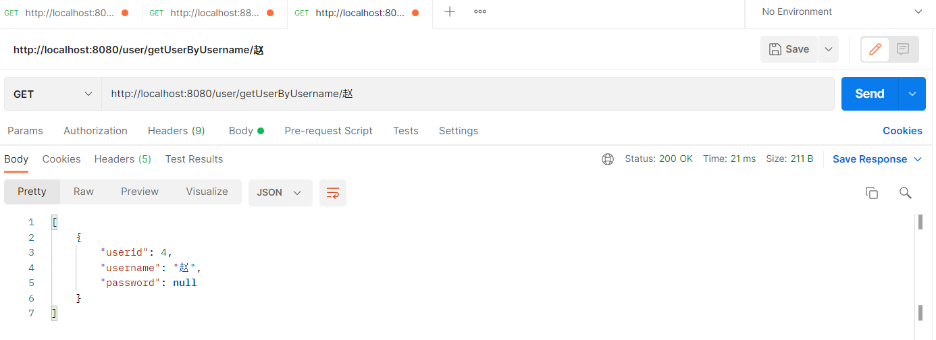Open the comments mode icon
Screen dimensions: 936x340
pos(903,49)
